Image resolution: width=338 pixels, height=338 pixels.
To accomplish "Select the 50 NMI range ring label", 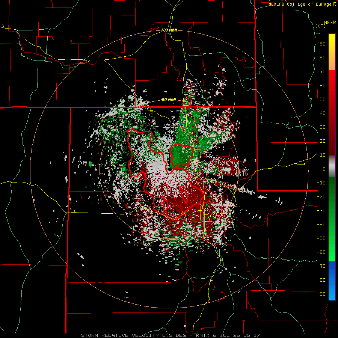I will tap(169, 100).
